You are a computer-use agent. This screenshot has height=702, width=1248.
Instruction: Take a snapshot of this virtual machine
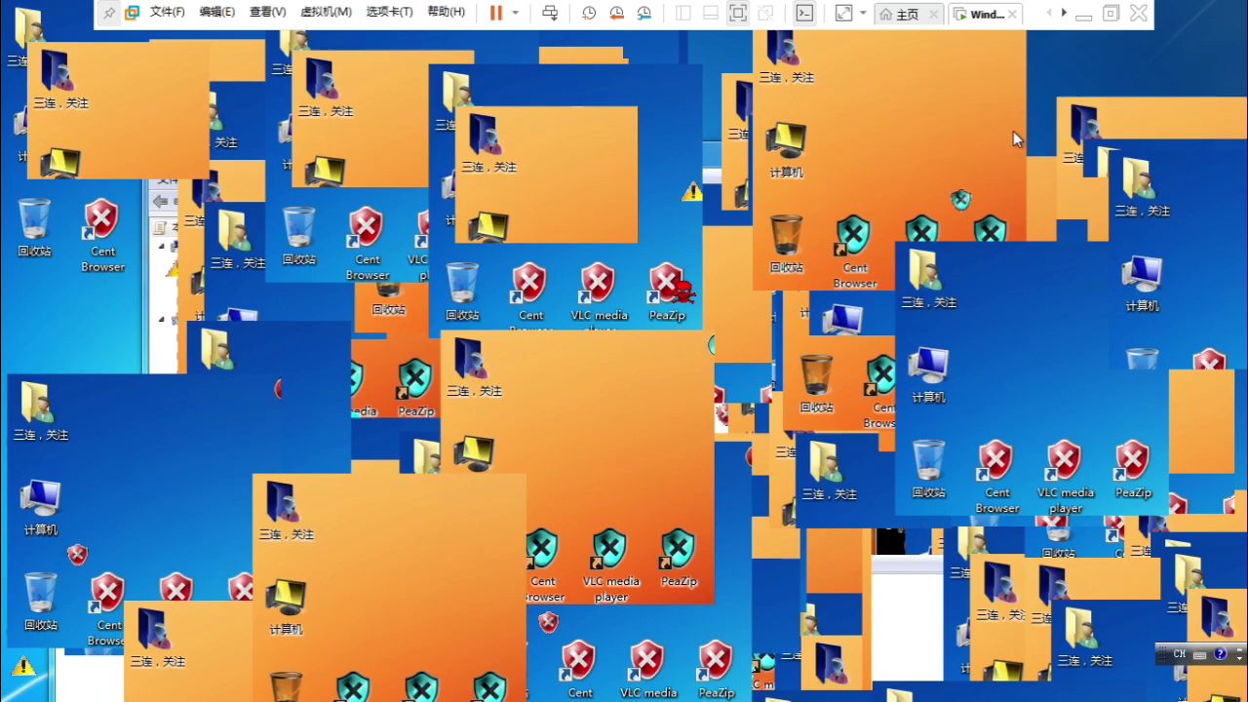pyautogui.click(x=589, y=13)
